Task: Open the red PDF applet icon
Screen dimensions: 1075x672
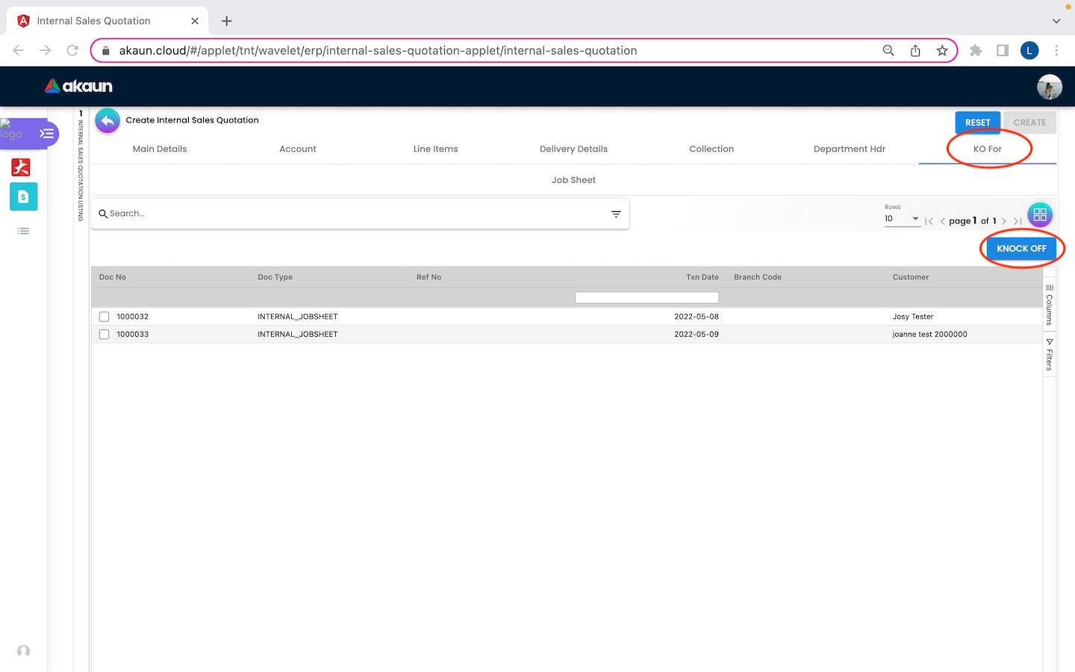Action: tap(22, 167)
